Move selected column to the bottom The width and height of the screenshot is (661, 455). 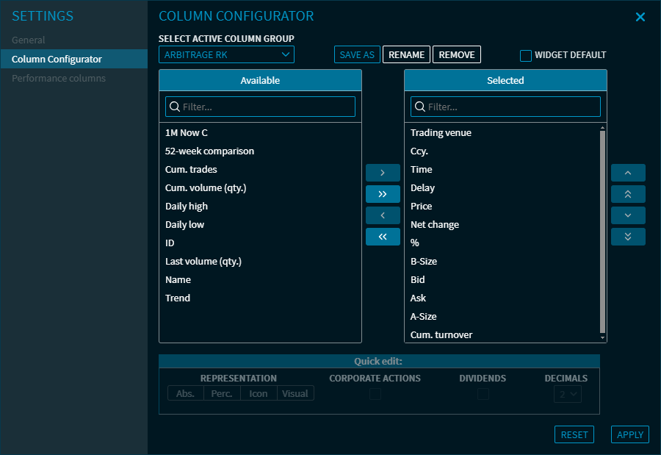pyautogui.click(x=628, y=237)
